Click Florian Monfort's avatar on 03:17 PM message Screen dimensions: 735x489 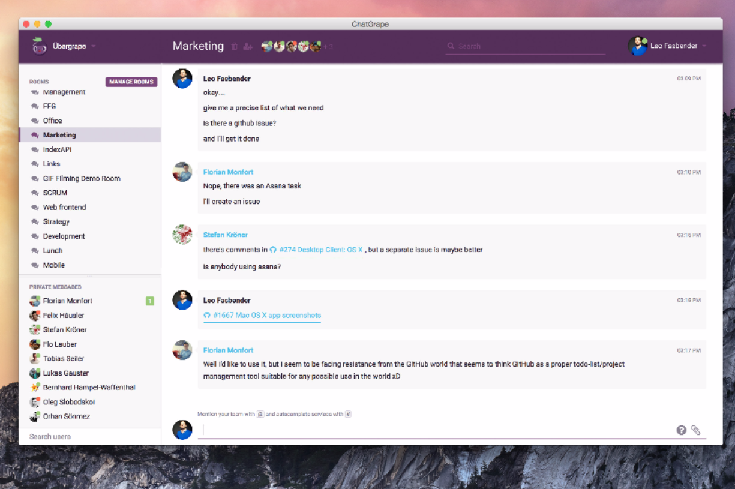[x=182, y=350]
